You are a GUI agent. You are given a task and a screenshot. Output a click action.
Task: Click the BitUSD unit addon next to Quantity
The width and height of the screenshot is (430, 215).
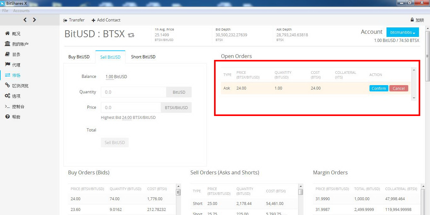(179, 92)
